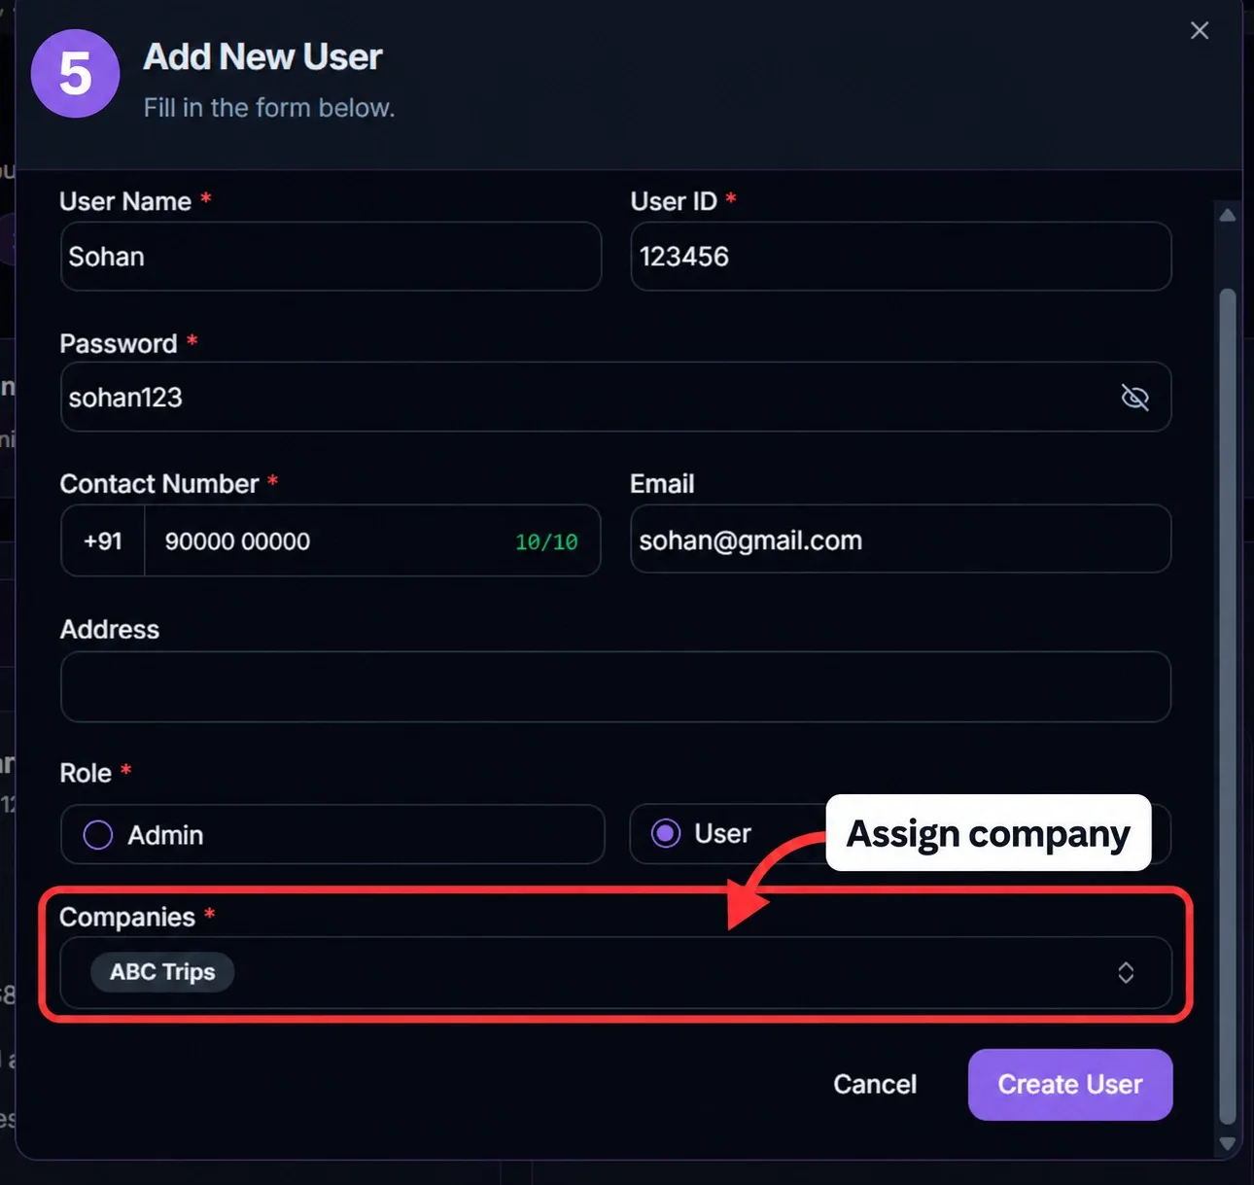Click the User ID input field
1254x1185 pixels.
(901, 257)
